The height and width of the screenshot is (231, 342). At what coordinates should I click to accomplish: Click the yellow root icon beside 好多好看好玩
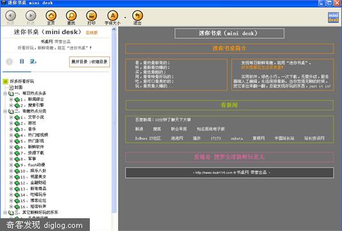click(5, 81)
